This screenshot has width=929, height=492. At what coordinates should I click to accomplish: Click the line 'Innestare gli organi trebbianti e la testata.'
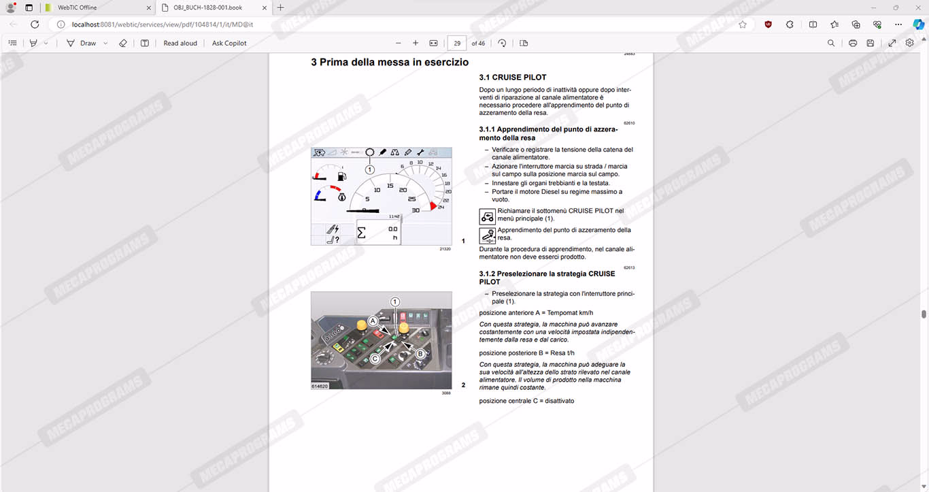[551, 183]
